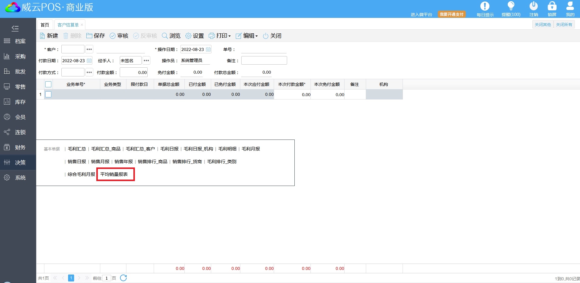
Task: Refresh the table using the pagination refresh icon
Action: (123, 278)
